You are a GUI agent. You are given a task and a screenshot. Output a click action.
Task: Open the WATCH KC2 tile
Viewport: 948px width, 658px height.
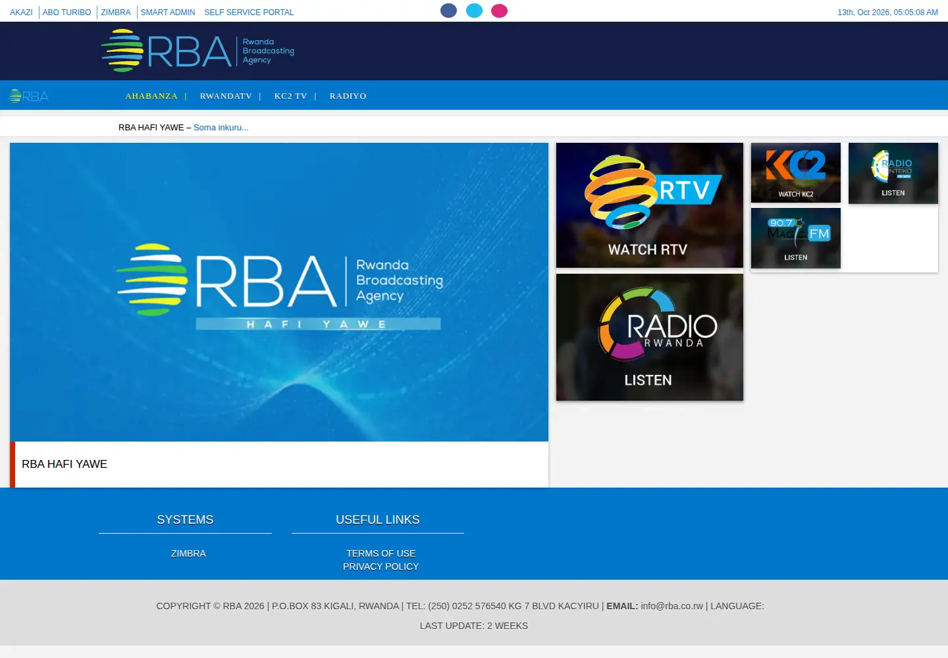click(x=796, y=172)
